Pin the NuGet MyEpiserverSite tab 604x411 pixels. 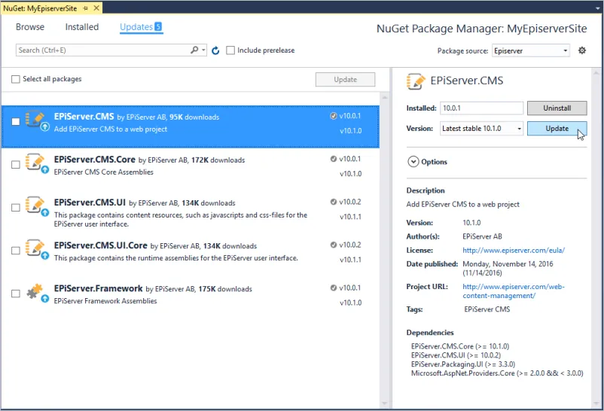(86, 8)
